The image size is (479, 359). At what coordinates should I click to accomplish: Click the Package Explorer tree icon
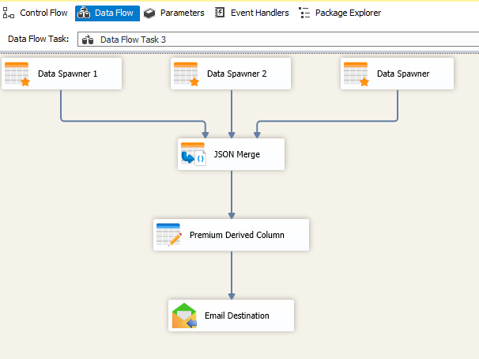[x=304, y=13]
